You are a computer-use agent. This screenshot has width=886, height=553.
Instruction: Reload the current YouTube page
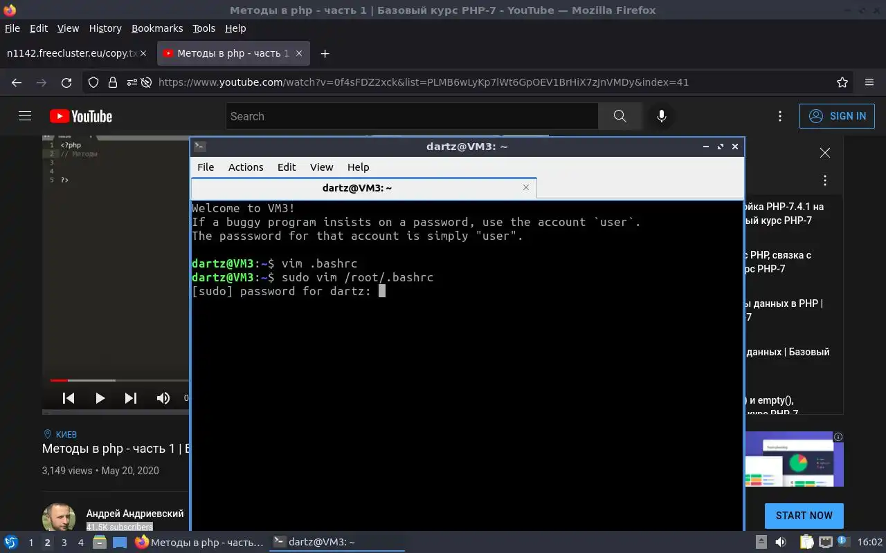tap(66, 82)
